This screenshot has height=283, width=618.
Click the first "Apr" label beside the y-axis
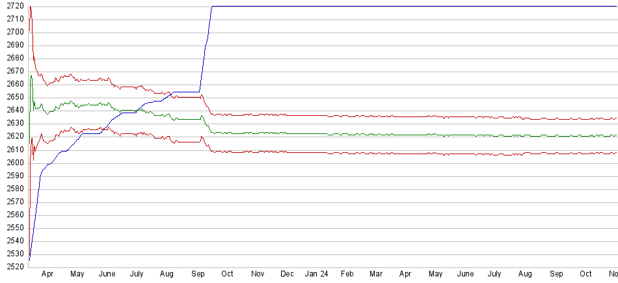coord(47,275)
